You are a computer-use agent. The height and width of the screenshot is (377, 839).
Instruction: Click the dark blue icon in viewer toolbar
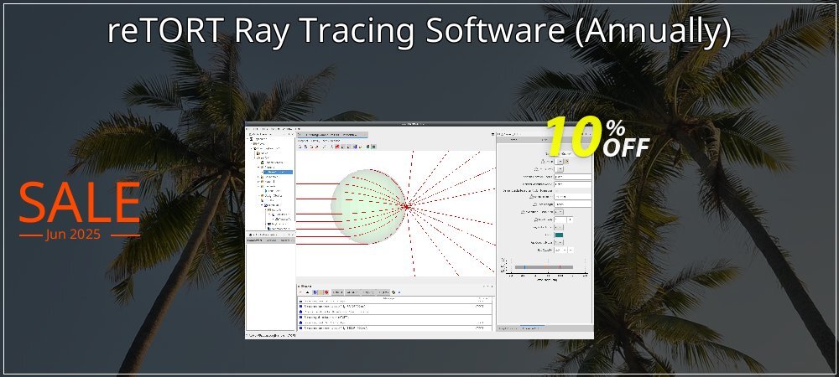pyautogui.click(x=355, y=147)
